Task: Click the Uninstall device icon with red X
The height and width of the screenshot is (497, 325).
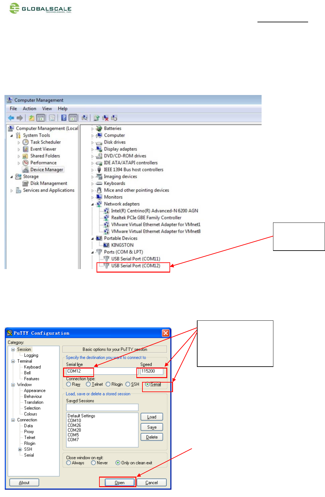Action: click(105, 118)
